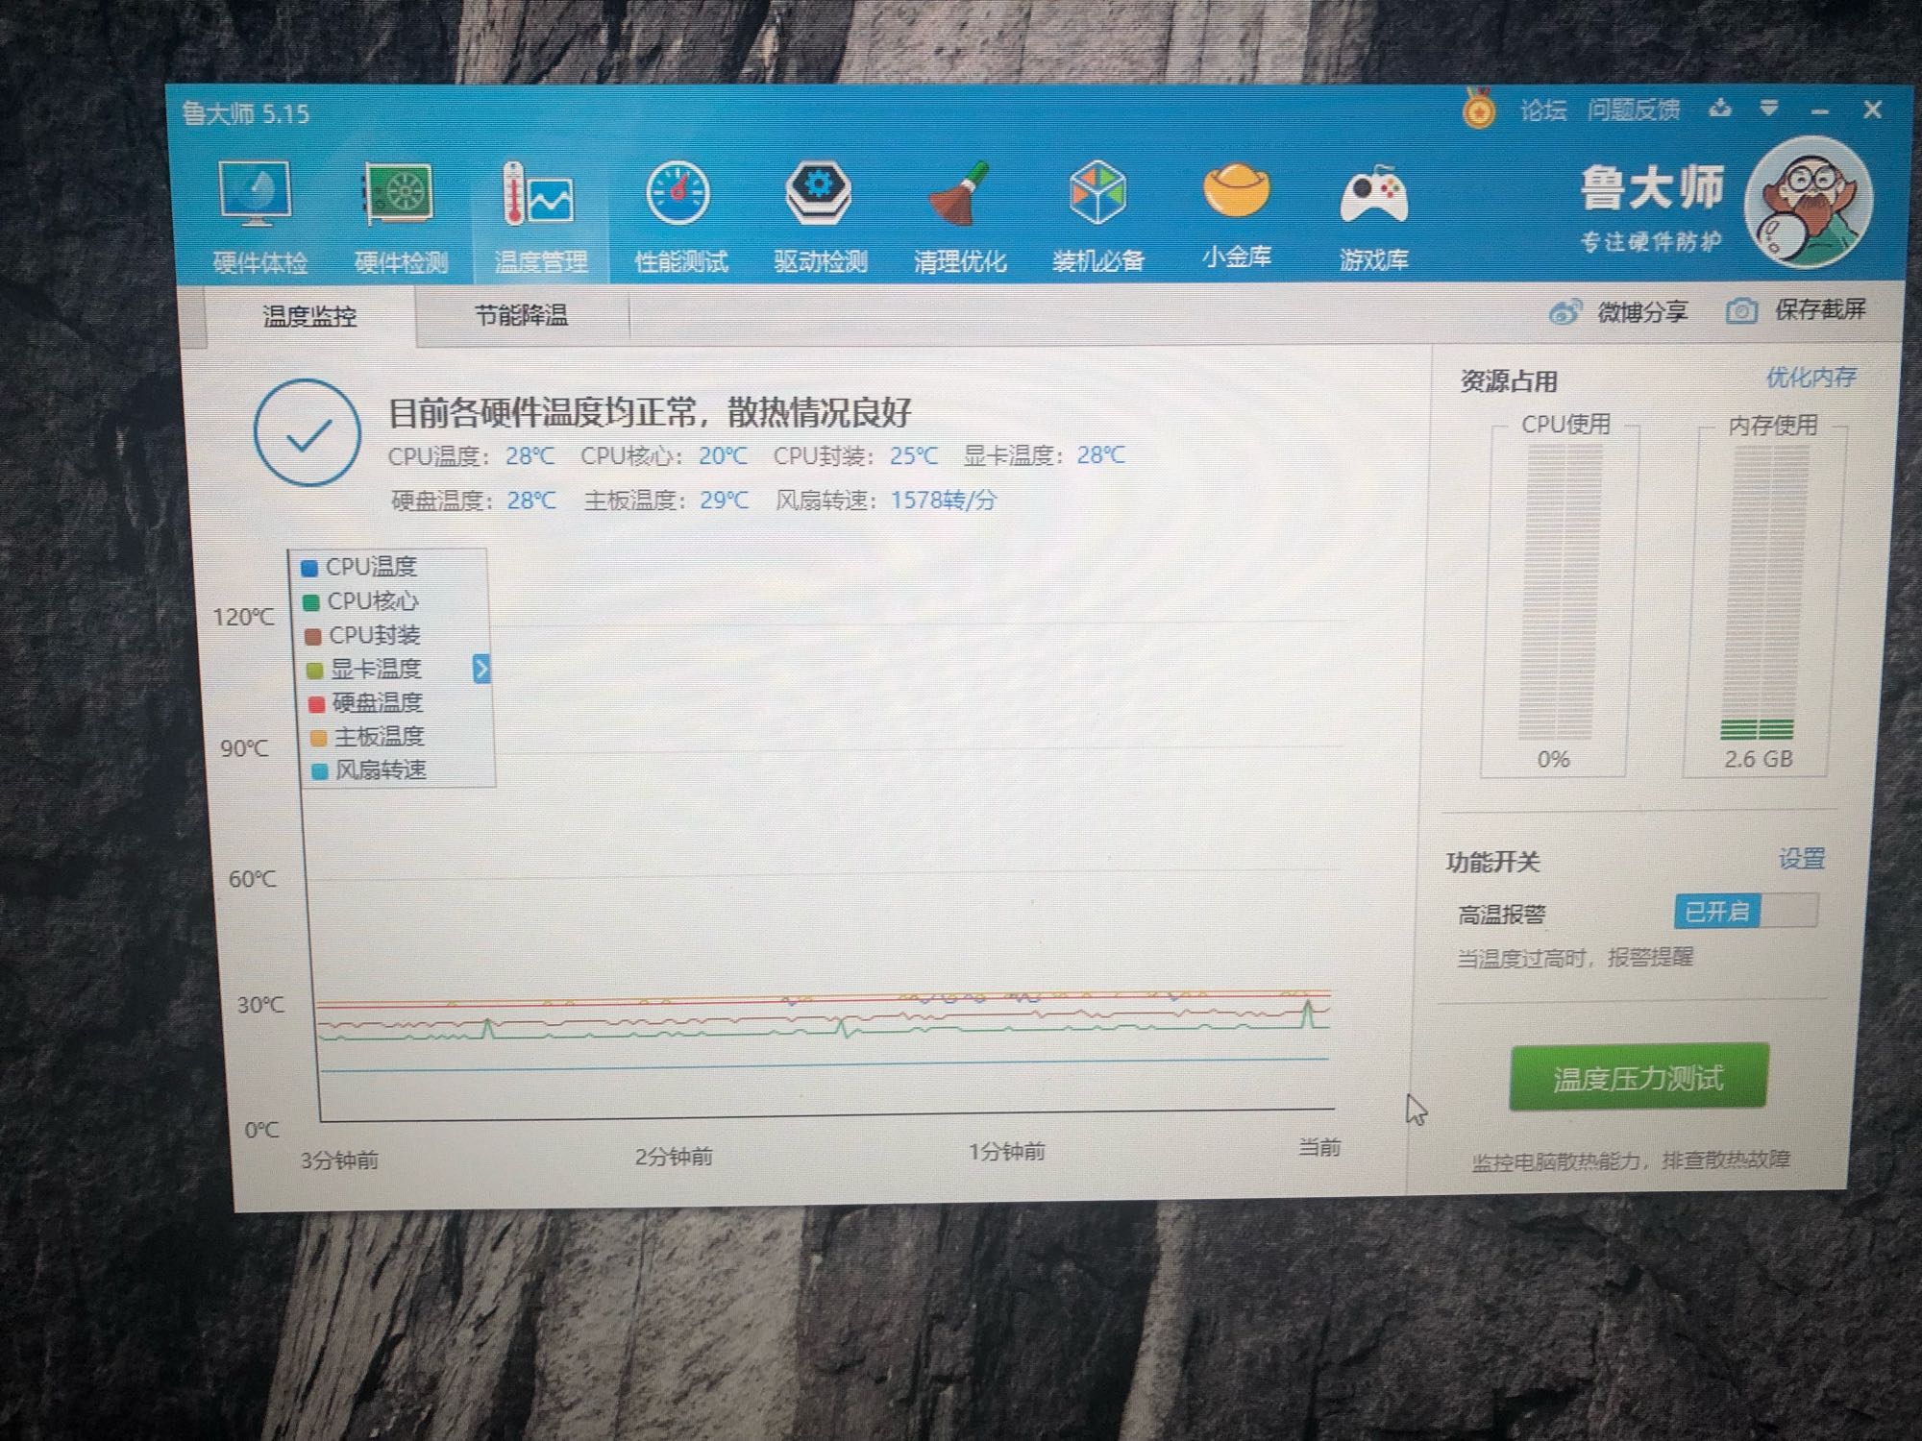Screen dimensions: 1922x1441
Task: Open the 性能测试 performance test icon
Action: [x=678, y=195]
